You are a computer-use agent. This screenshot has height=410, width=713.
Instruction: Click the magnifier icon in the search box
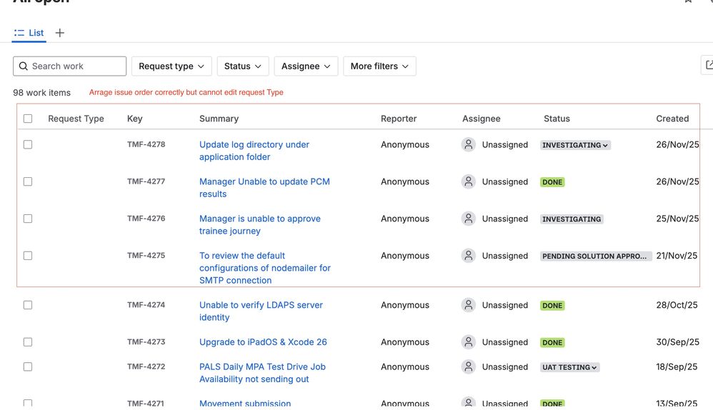point(24,66)
